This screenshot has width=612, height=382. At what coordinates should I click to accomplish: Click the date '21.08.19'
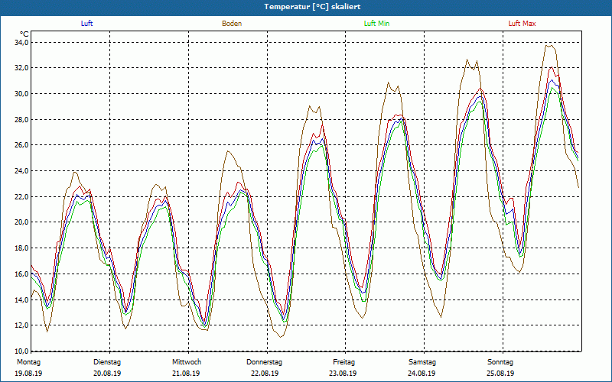(186, 374)
